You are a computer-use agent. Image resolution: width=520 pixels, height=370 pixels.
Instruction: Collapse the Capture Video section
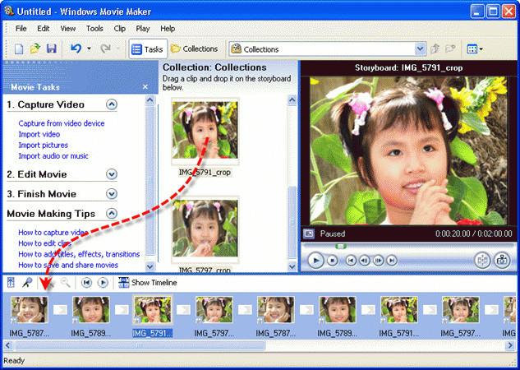[112, 104]
